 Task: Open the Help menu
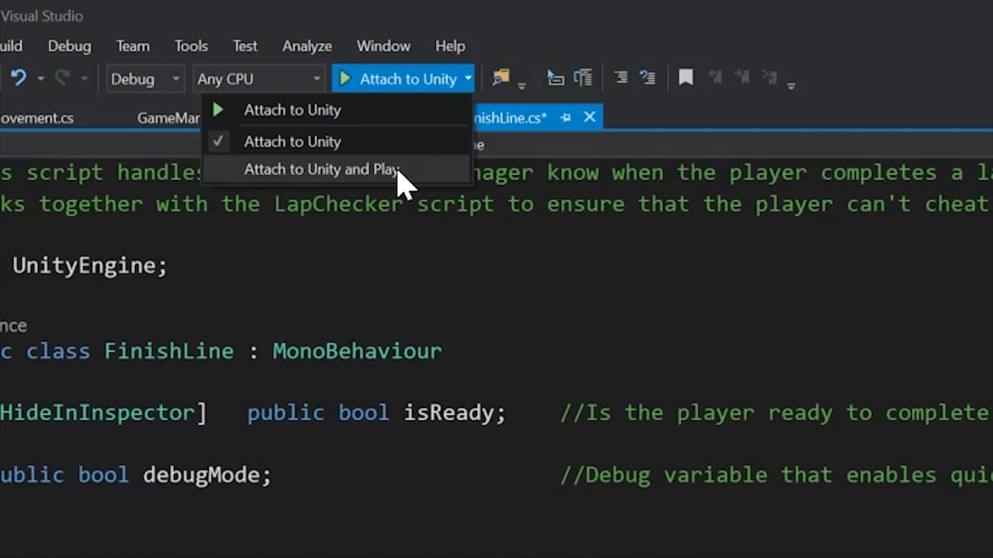point(450,46)
